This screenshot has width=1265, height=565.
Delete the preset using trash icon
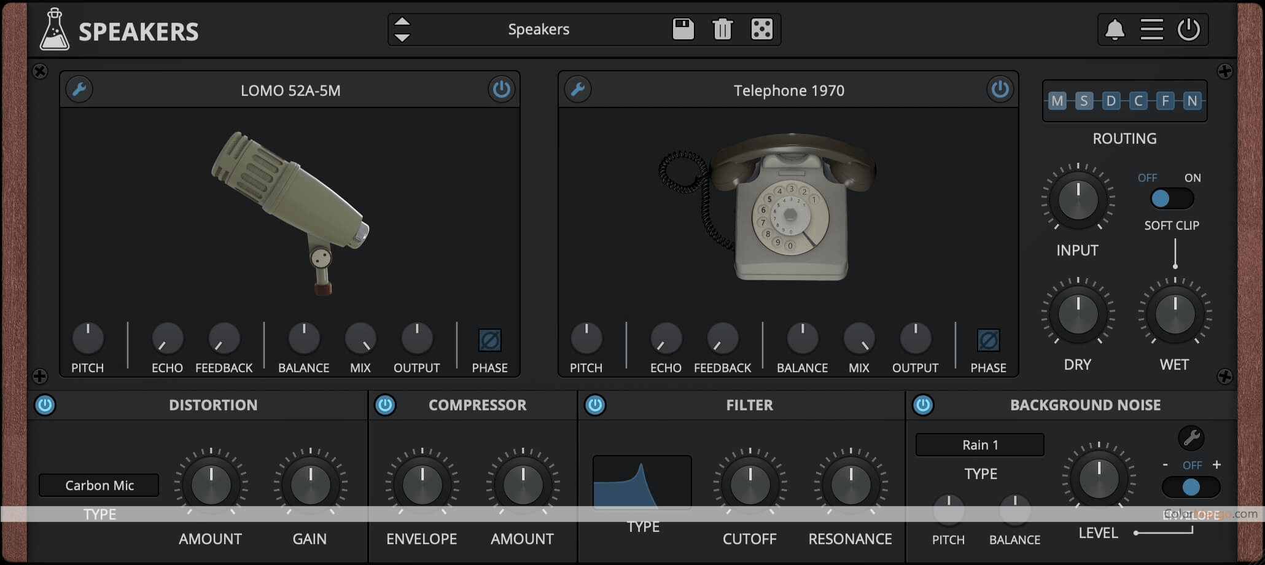pyautogui.click(x=722, y=28)
